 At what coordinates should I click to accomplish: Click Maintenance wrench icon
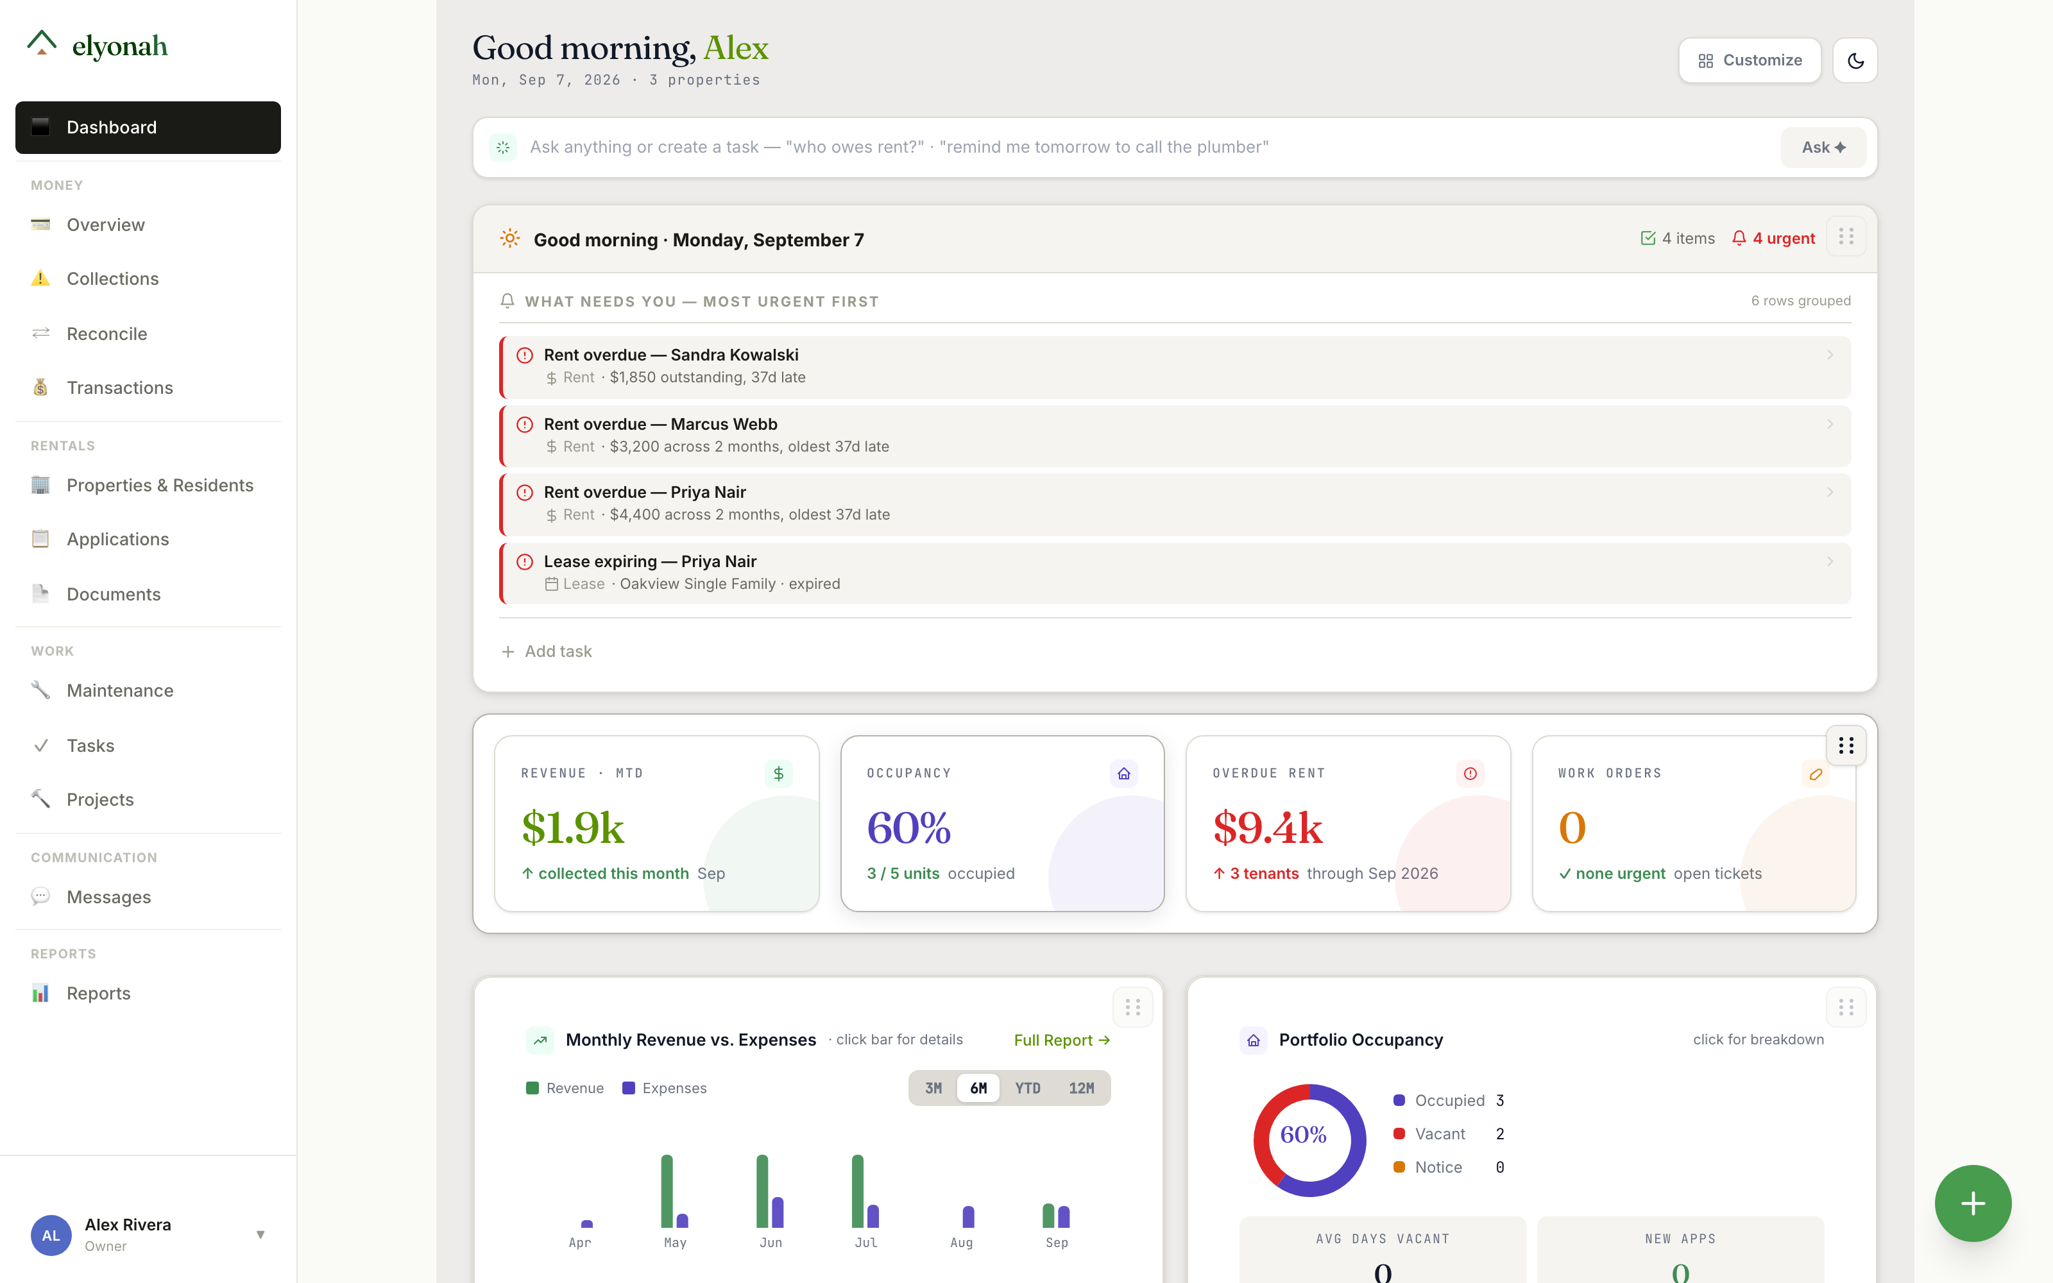(40, 690)
